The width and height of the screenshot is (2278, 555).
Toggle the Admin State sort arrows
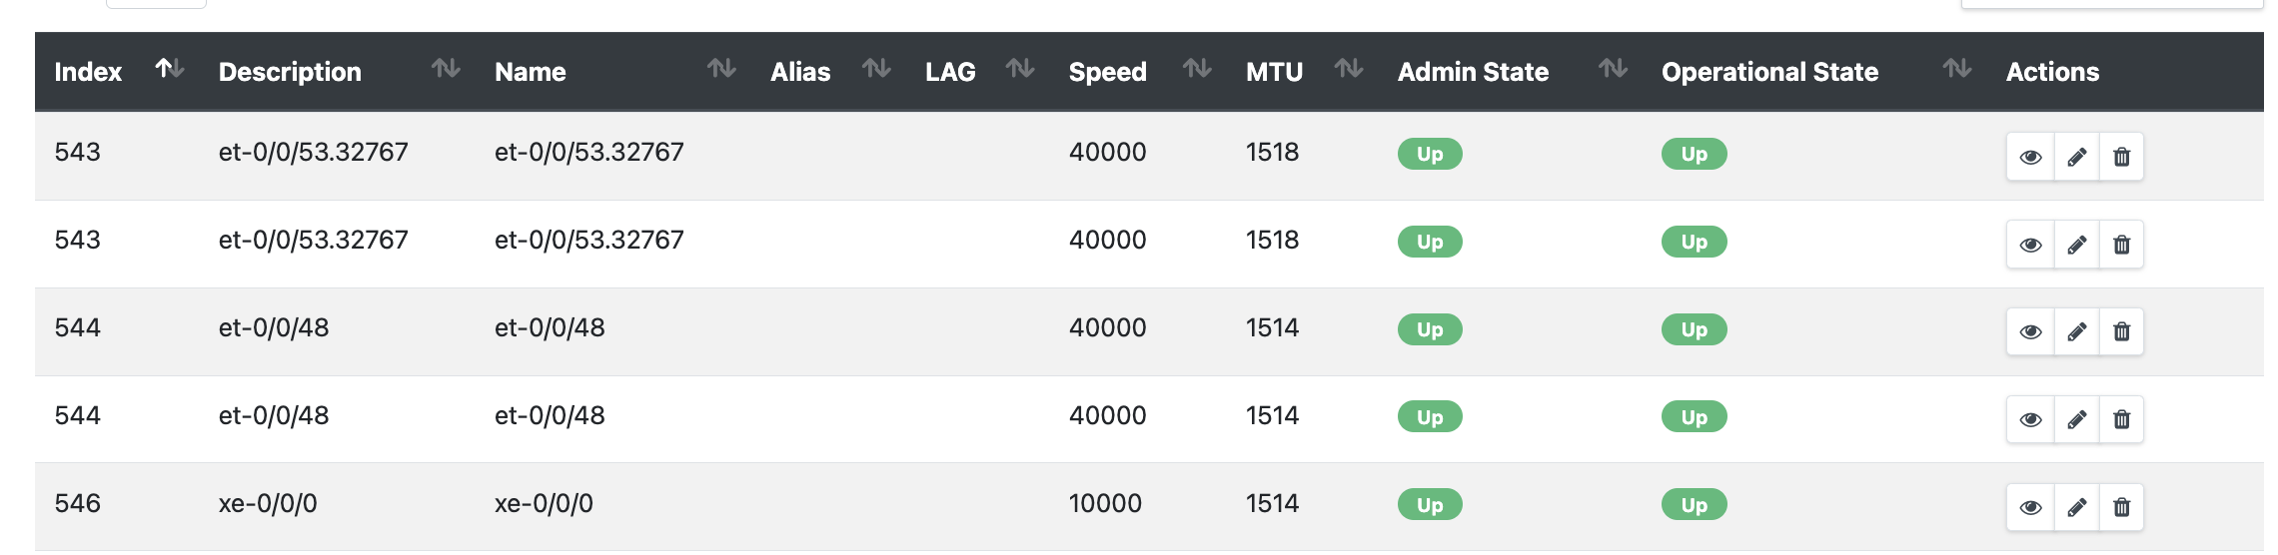click(1613, 69)
